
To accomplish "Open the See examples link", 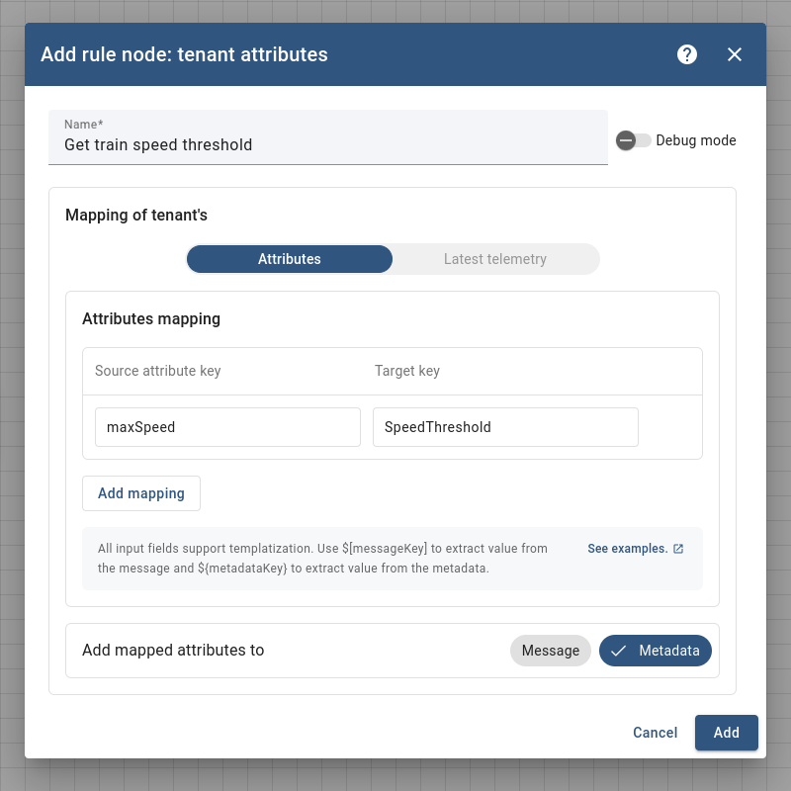I will (627, 549).
